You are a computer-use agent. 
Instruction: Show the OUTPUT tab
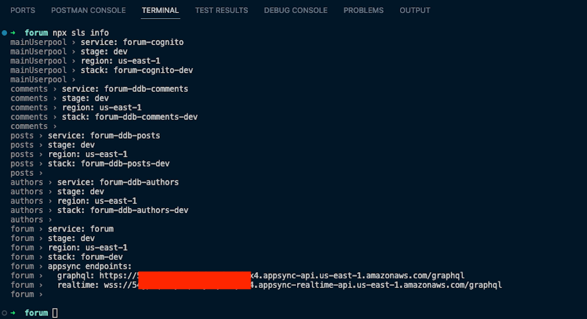tap(415, 11)
